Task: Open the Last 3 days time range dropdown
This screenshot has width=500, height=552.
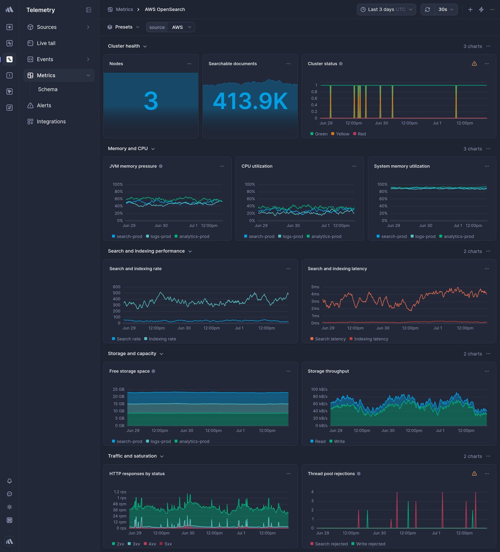Action: pyautogui.click(x=386, y=9)
